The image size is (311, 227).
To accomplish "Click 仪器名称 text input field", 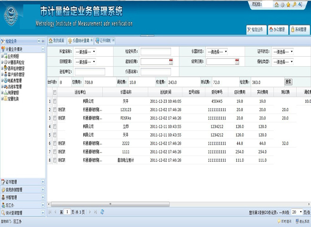I will tap(155, 72).
